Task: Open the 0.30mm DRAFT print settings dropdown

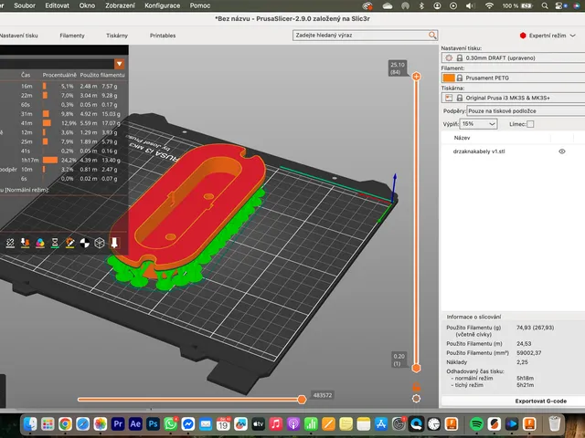Action: click(514, 57)
